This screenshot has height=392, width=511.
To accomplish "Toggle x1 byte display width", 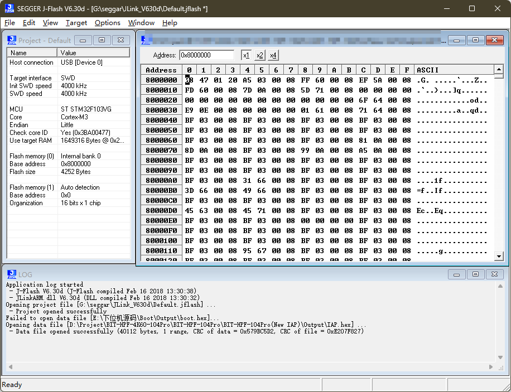I will tap(245, 55).
